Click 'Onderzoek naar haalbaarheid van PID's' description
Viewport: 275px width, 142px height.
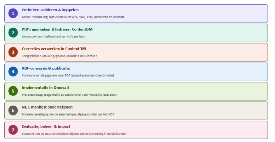pos(53,36)
